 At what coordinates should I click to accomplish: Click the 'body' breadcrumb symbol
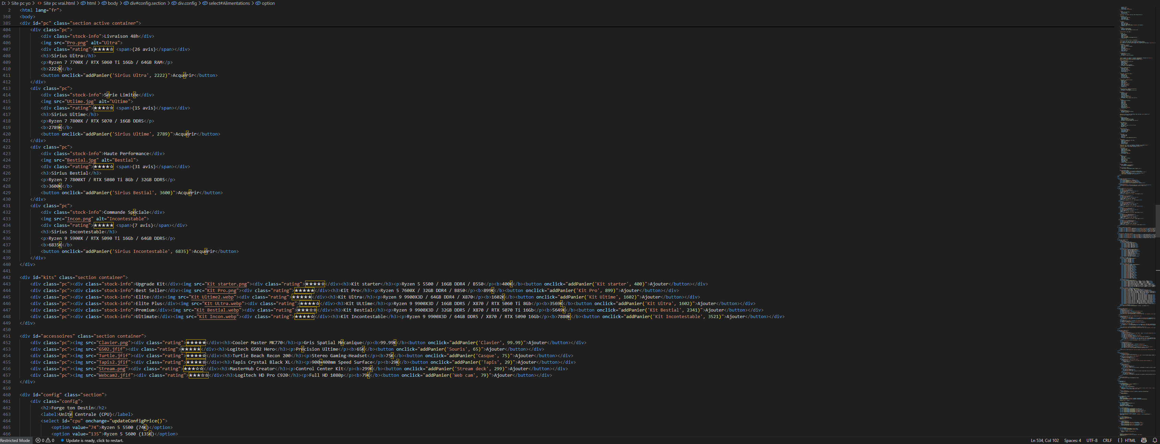click(113, 3)
